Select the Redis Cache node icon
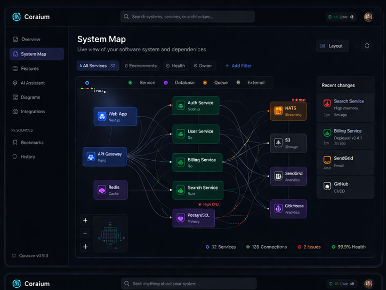 [102, 190]
